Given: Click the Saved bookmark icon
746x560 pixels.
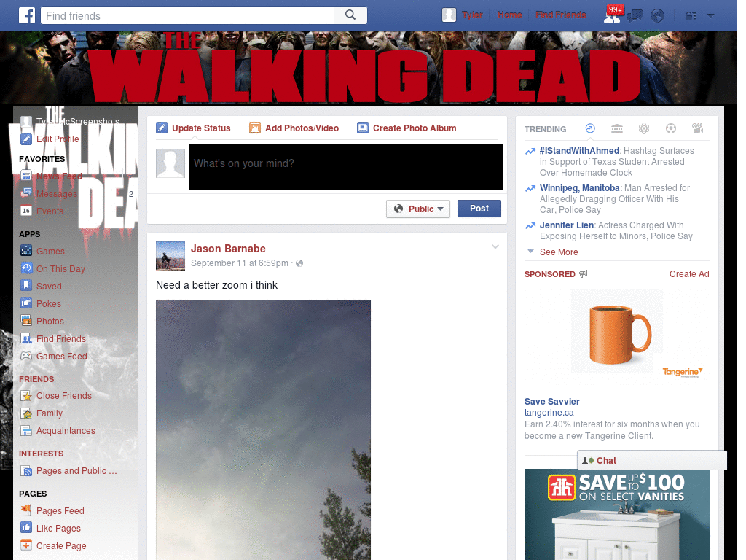Looking at the screenshot, I should (x=26, y=286).
